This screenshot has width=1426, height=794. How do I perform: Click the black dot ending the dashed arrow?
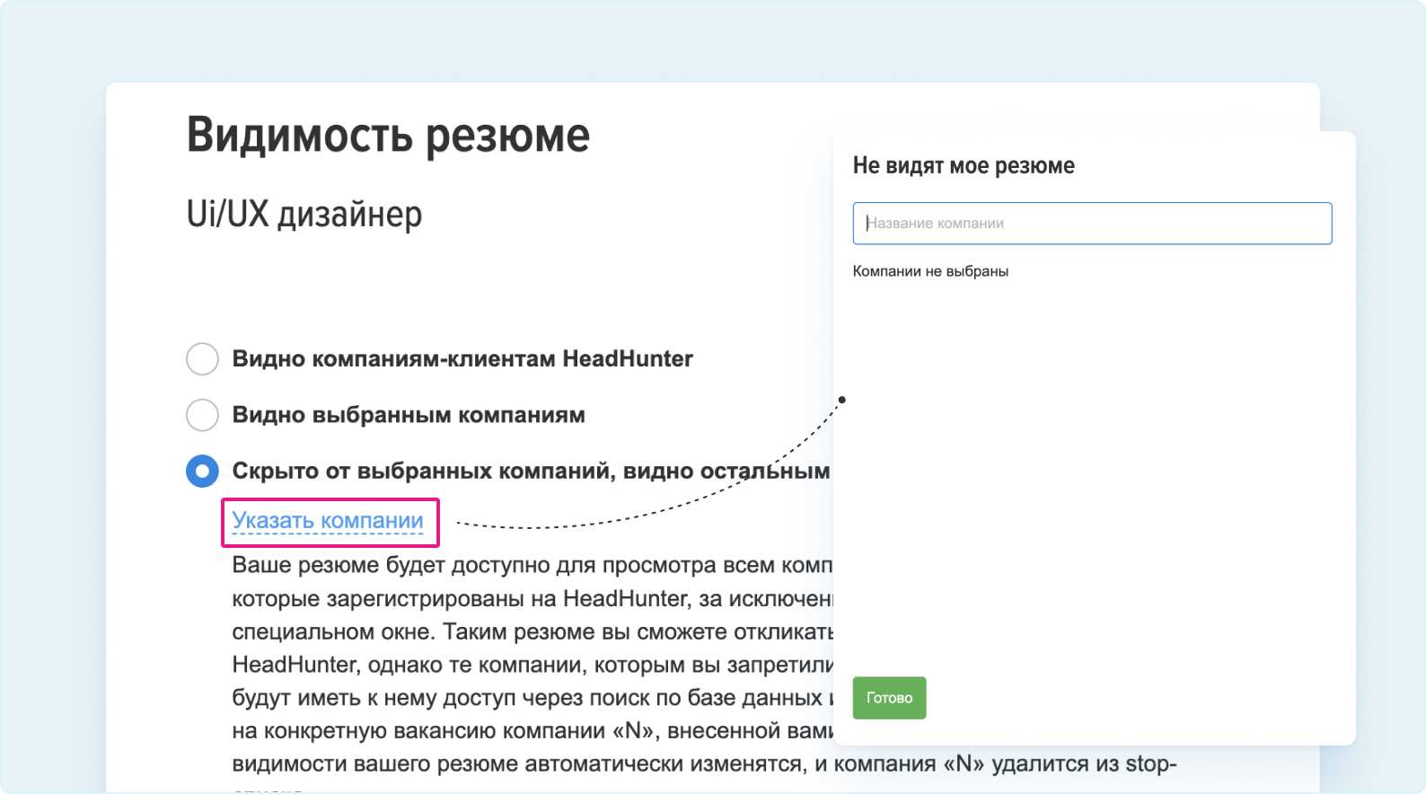(841, 400)
